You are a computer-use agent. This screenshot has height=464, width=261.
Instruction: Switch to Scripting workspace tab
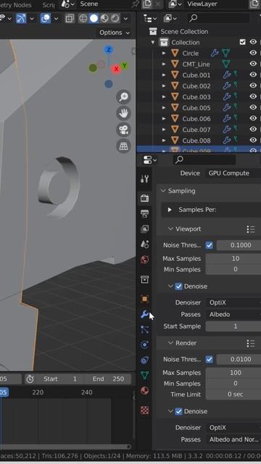coord(49,5)
